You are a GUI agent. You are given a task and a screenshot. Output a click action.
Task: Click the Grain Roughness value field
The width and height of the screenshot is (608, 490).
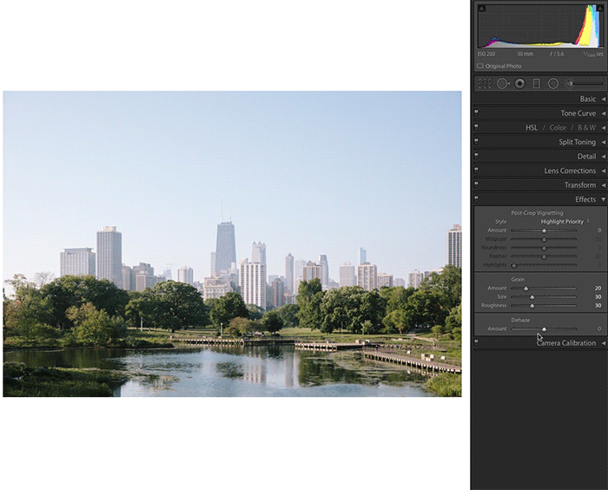click(598, 305)
